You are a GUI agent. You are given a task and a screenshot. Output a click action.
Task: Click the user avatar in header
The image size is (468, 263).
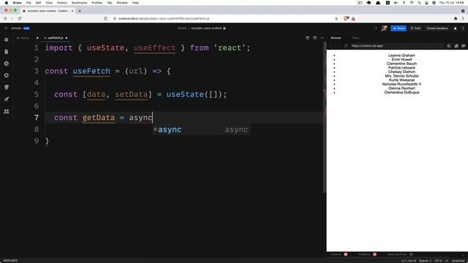point(384,28)
